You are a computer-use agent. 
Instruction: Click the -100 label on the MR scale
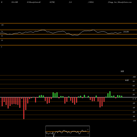click(x=134, y=121)
